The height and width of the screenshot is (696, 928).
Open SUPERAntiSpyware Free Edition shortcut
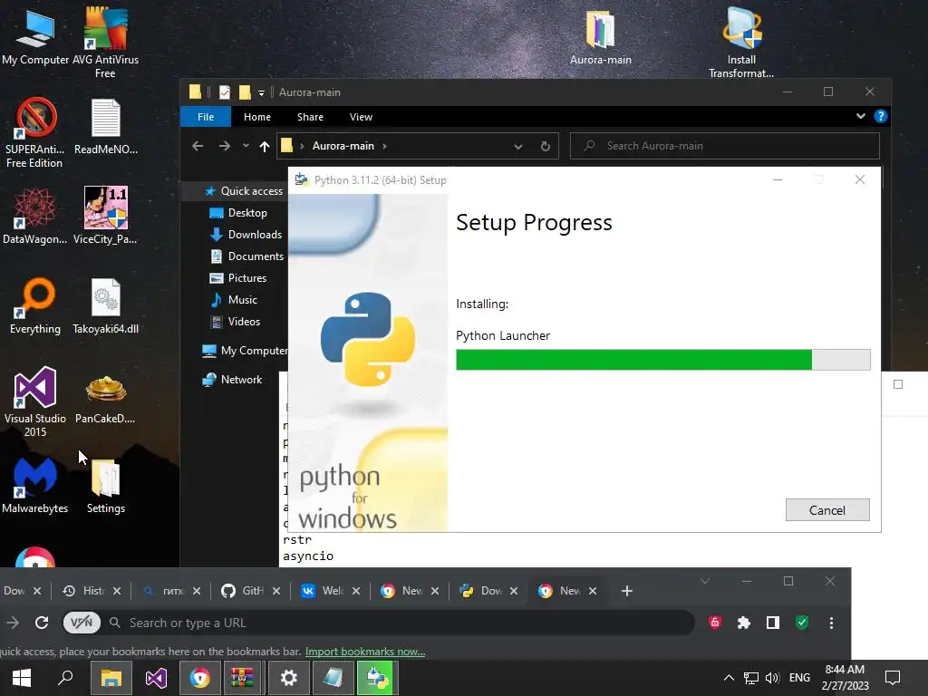point(34,132)
